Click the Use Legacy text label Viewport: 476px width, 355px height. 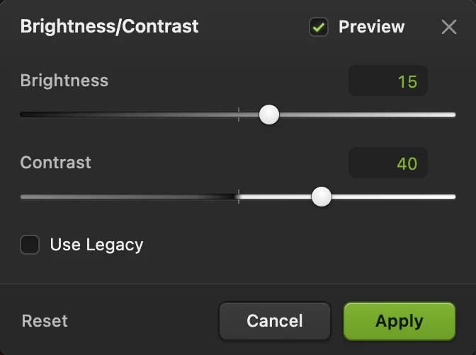[x=96, y=245]
